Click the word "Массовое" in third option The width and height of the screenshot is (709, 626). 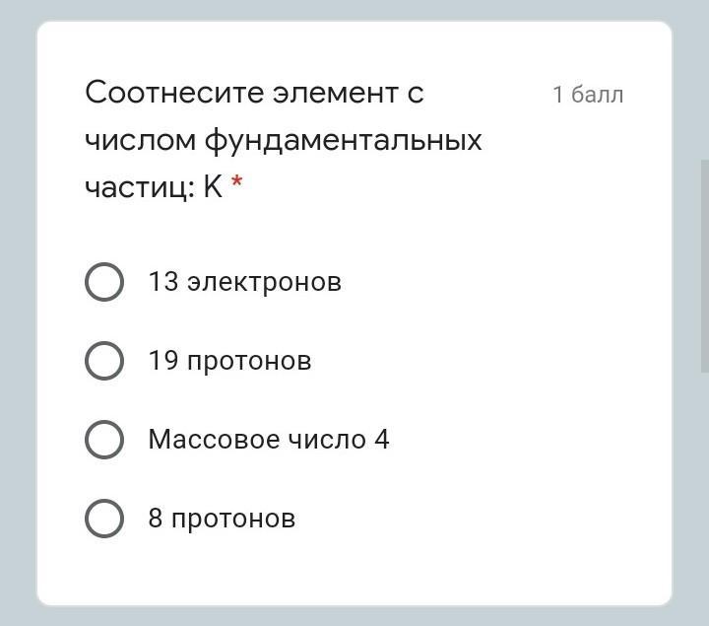point(199,440)
